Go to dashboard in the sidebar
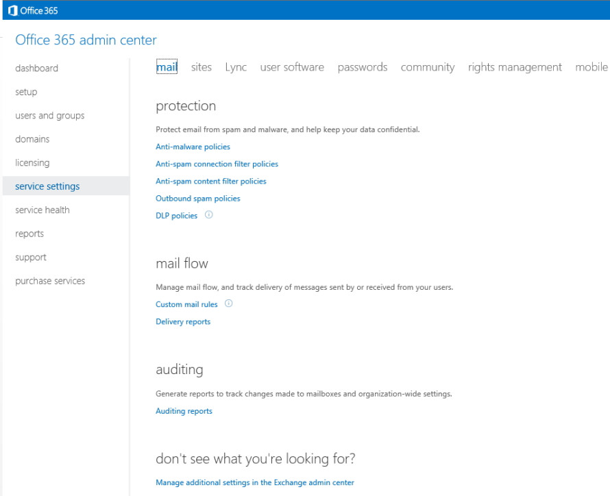This screenshot has width=610, height=496. pyautogui.click(x=36, y=69)
